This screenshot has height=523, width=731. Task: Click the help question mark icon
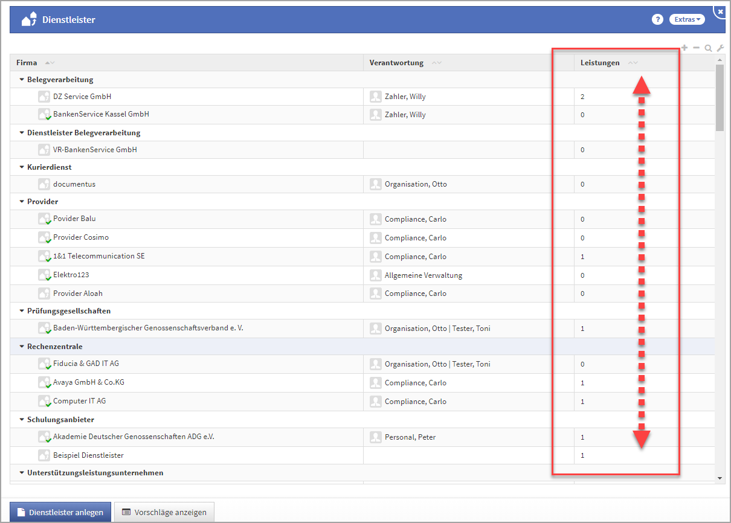pos(657,19)
